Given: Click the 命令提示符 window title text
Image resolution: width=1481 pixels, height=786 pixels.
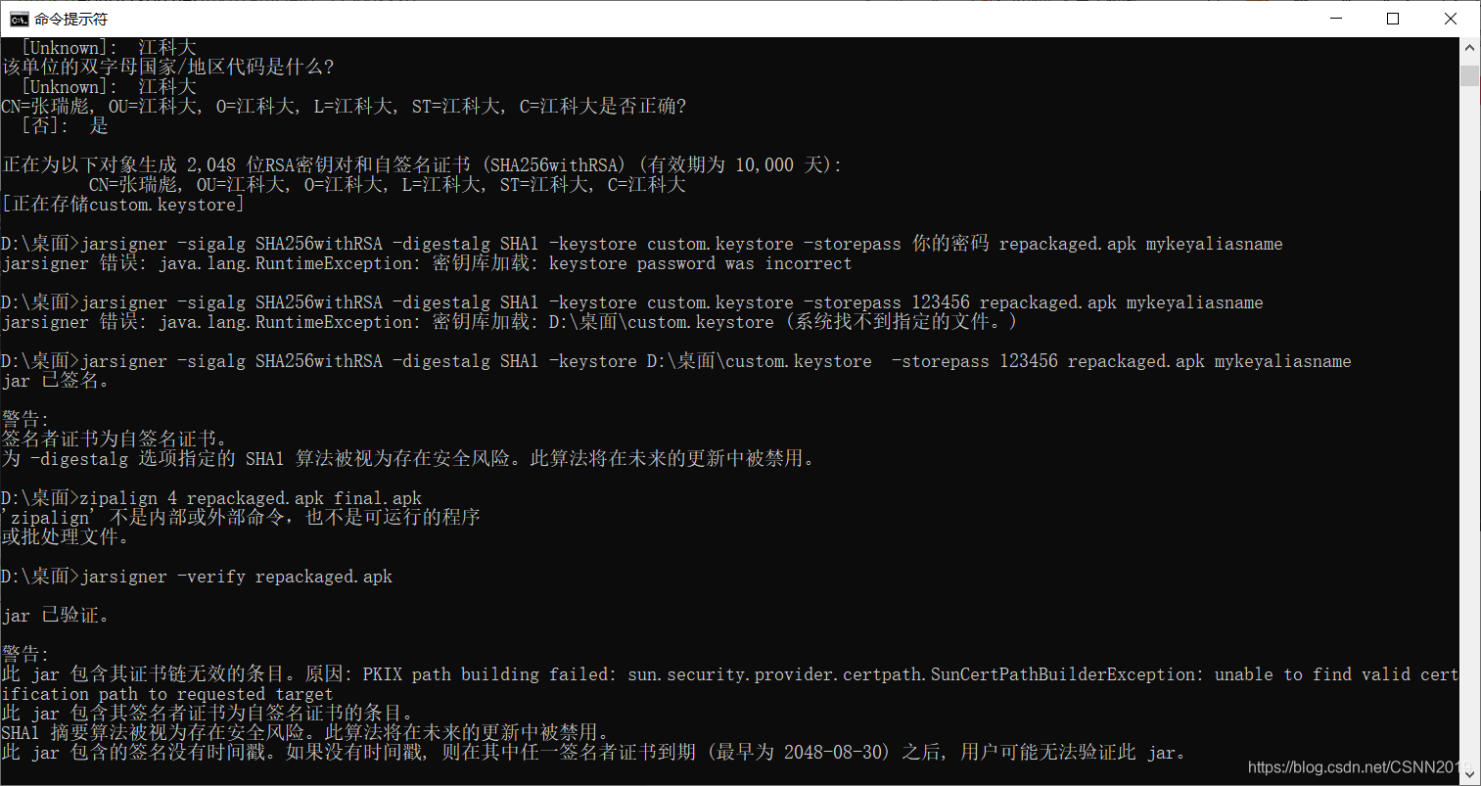Looking at the screenshot, I should point(70,19).
